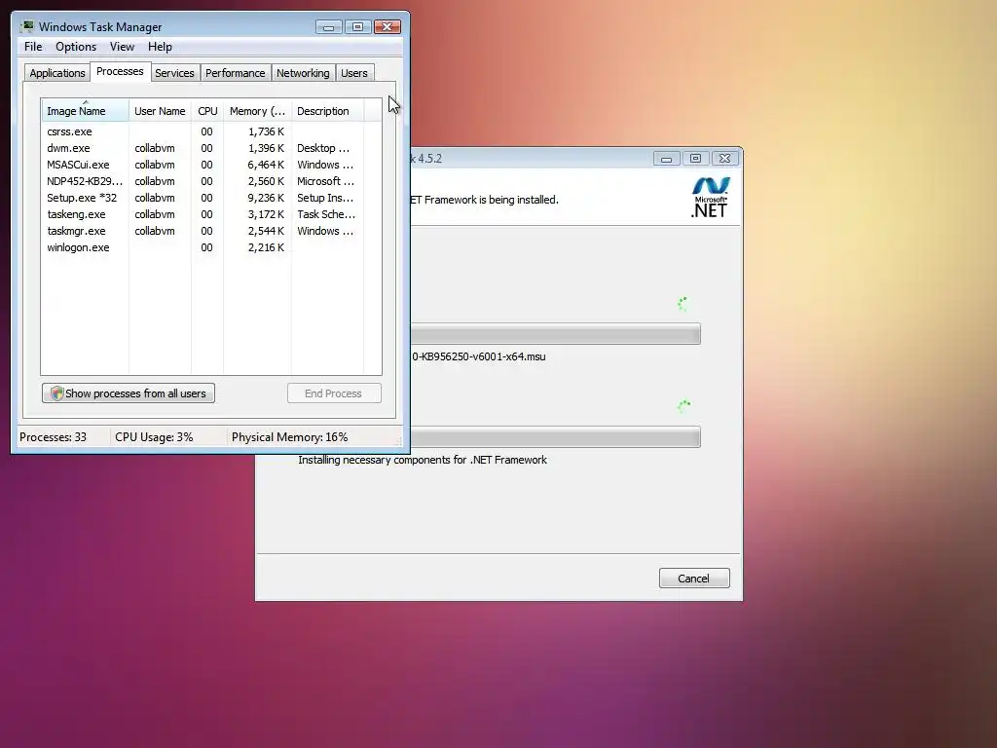This screenshot has width=997, height=748.
Task: Open the File menu
Action: click(33, 47)
